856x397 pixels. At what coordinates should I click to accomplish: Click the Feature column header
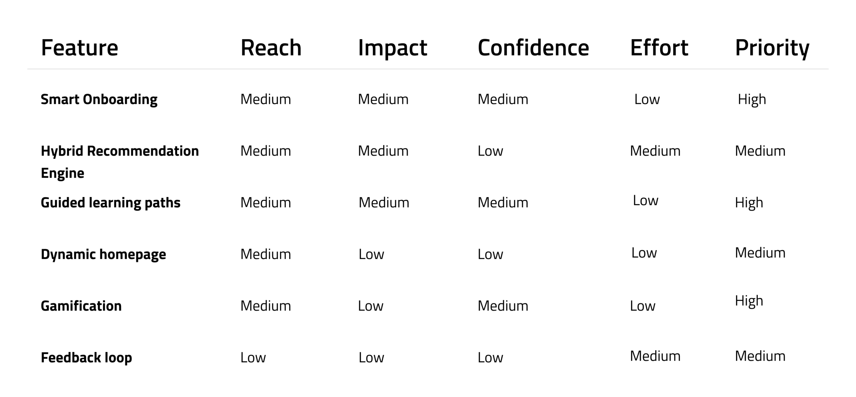pyautogui.click(x=80, y=48)
